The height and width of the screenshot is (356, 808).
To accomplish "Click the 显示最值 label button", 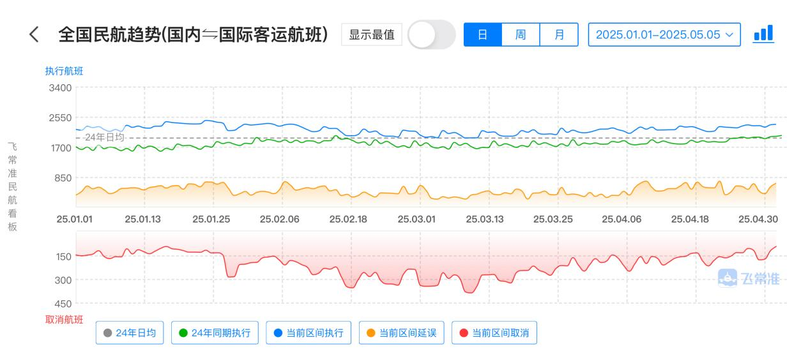I will 372,34.
